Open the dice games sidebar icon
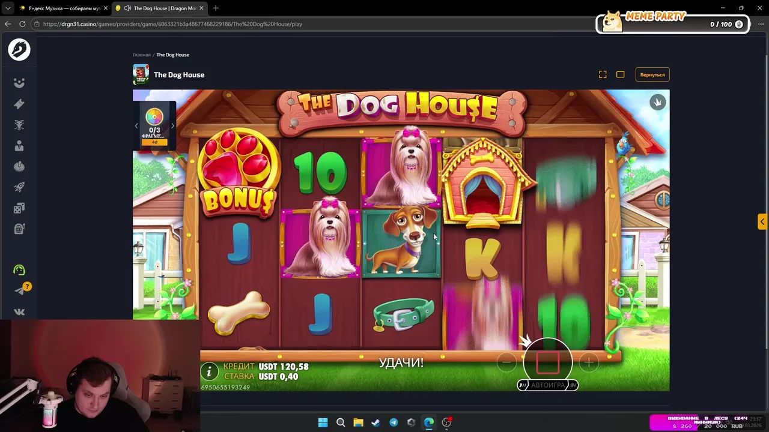Screen dimensions: 769x432 tap(19, 208)
